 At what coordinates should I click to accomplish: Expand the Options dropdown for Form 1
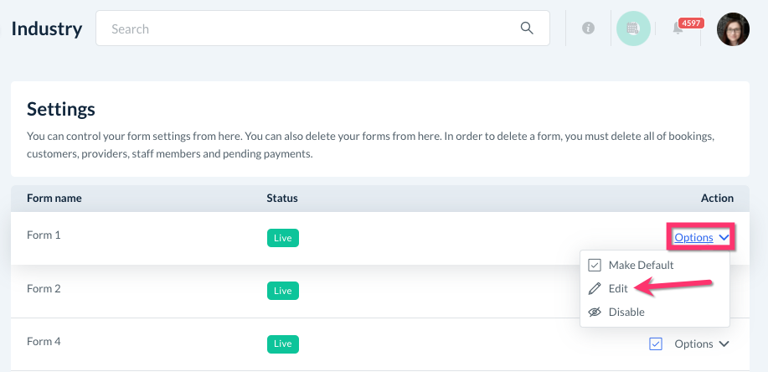pos(701,237)
